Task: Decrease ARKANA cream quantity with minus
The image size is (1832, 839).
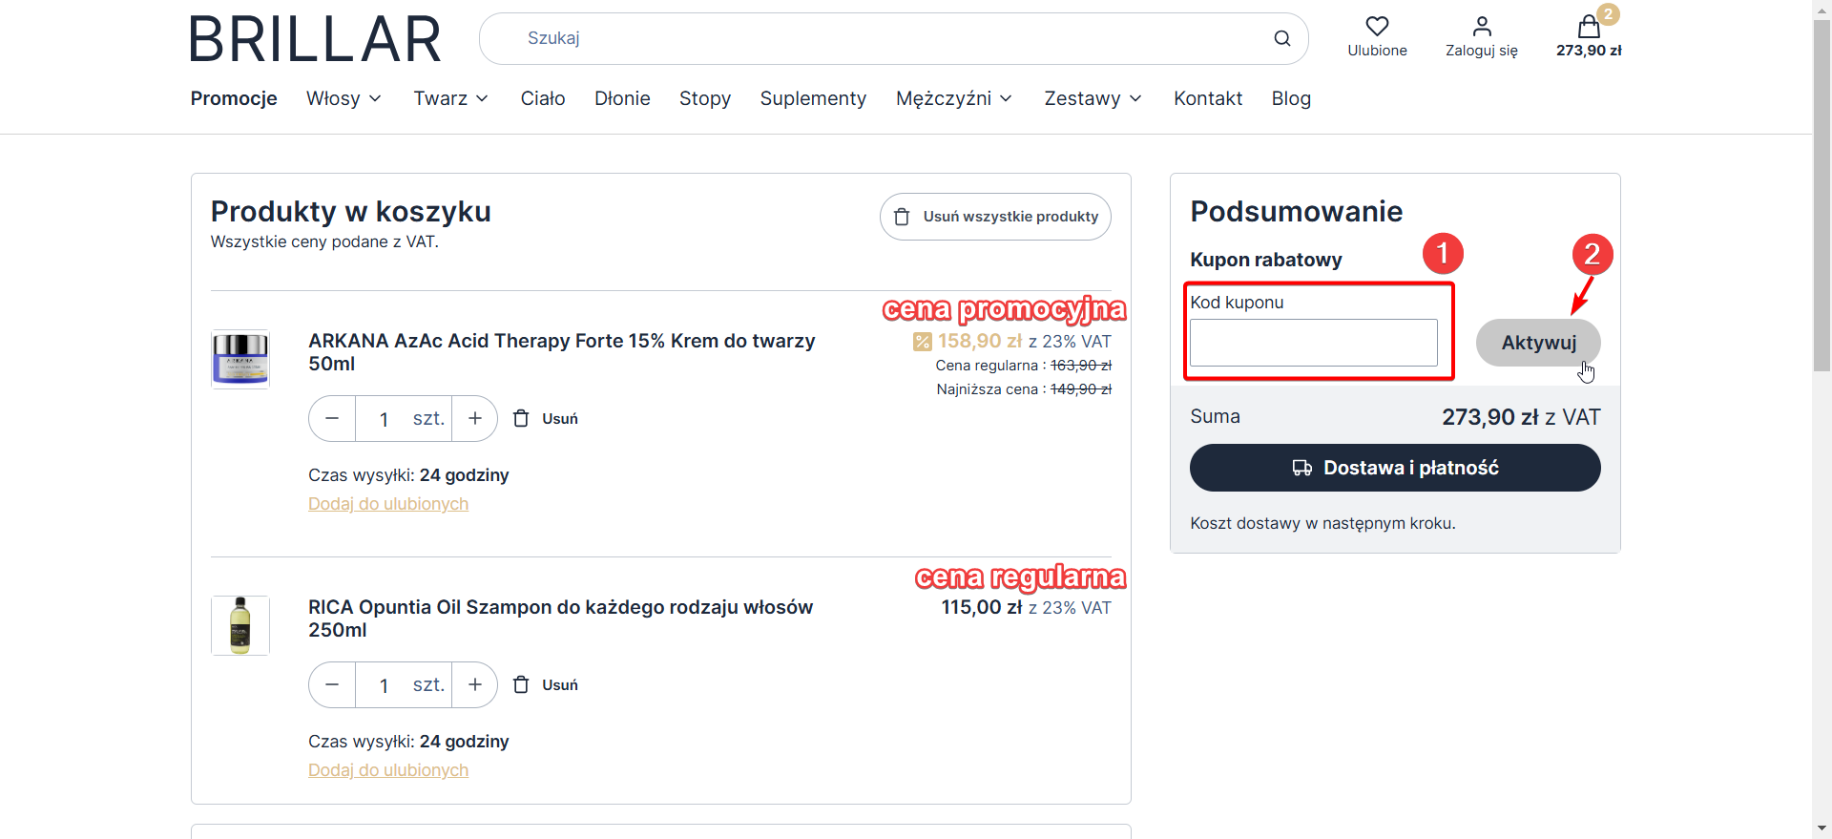Action: click(x=332, y=419)
